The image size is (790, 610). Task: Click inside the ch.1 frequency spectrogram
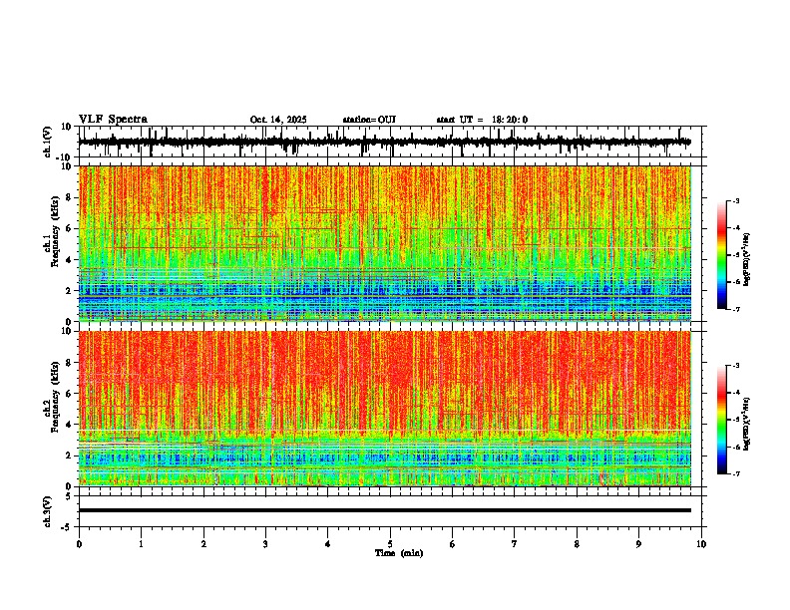(x=384, y=243)
